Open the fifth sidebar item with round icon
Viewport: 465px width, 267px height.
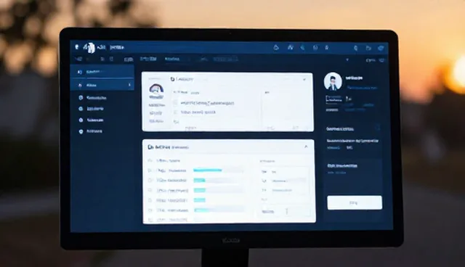tap(91, 120)
